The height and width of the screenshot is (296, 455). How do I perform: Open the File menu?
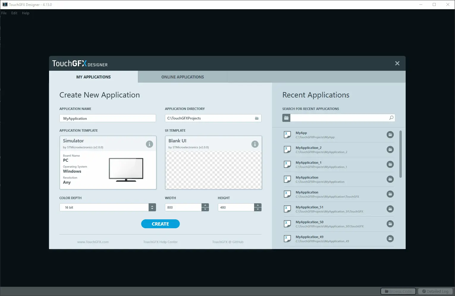(4, 13)
